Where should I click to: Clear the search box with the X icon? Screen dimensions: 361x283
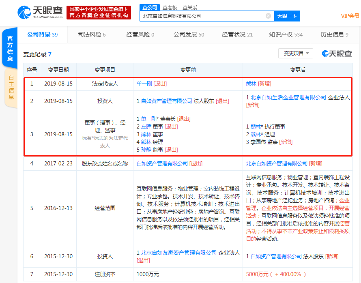tap(268, 16)
